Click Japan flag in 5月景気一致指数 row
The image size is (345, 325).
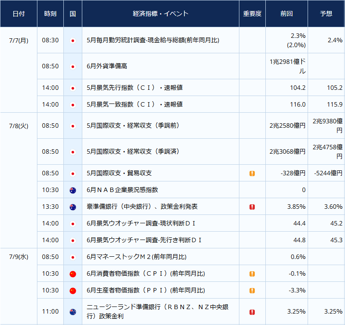(73, 105)
